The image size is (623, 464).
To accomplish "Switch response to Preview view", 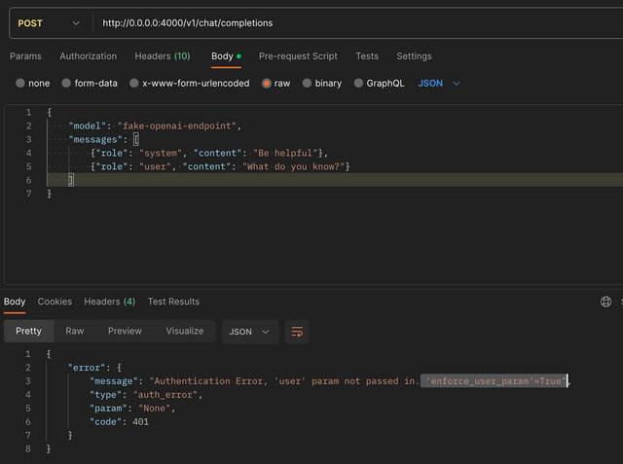I will pos(125,331).
